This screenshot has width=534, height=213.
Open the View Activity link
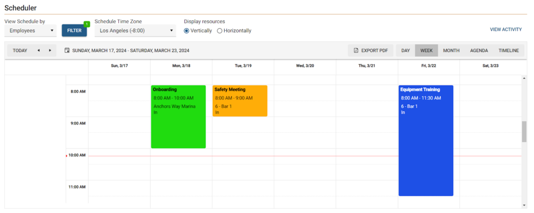505,30
